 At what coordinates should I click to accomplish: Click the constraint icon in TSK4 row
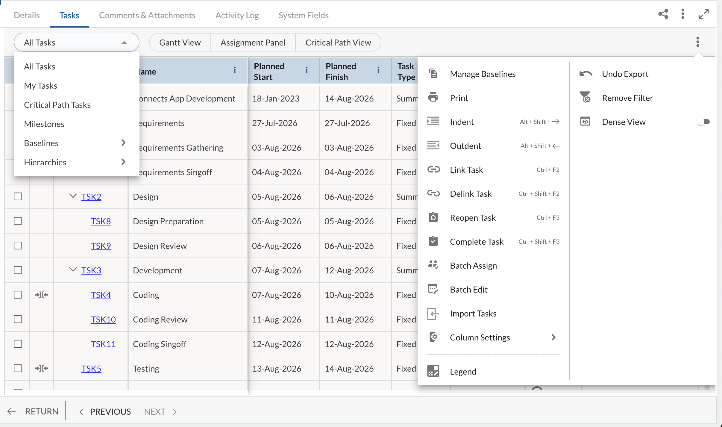point(42,295)
